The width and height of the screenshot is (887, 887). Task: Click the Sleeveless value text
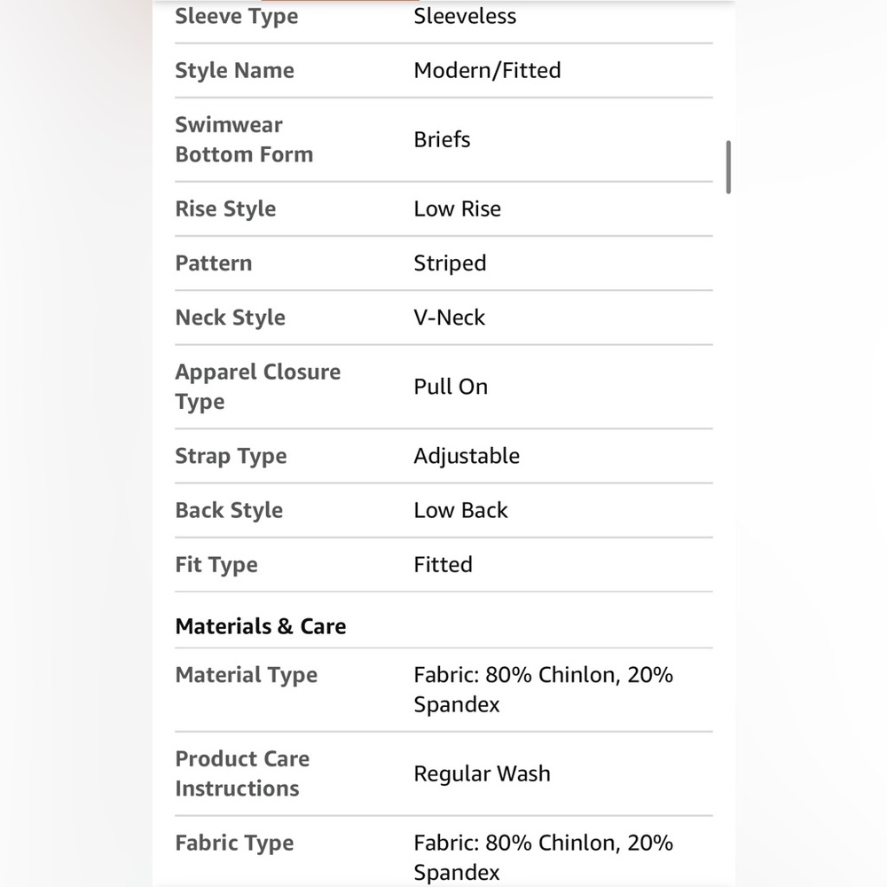[x=465, y=16]
